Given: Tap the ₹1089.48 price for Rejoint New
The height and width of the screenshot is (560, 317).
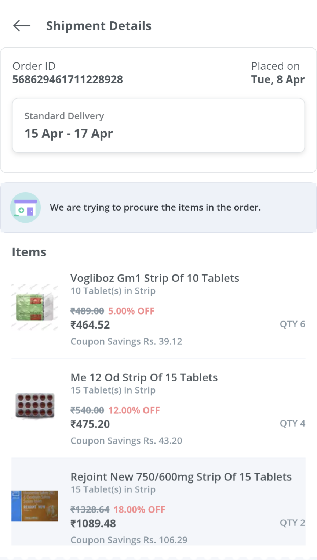Looking at the screenshot, I should click(93, 523).
